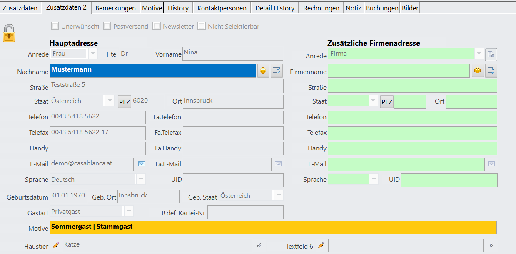Click envelope icon next to main E-Mail
Screen dimensions: 516x254
tap(142, 164)
